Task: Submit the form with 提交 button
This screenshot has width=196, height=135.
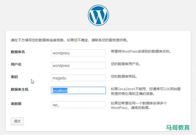Action: click(17, 121)
